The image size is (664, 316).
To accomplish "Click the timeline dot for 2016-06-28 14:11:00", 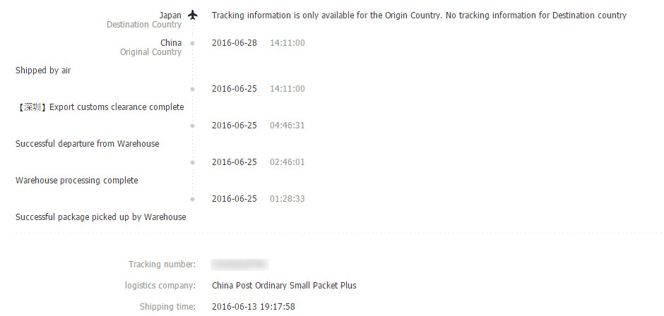I will (192, 44).
